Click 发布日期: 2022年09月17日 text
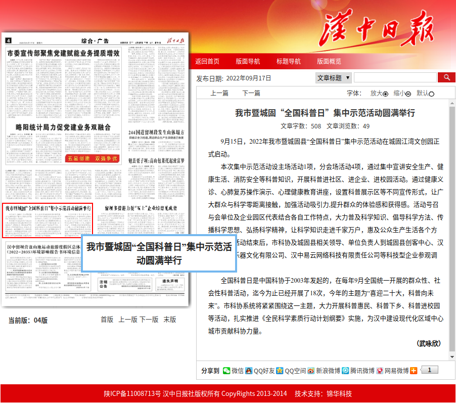The width and height of the screenshot is (456, 403). (x=234, y=78)
